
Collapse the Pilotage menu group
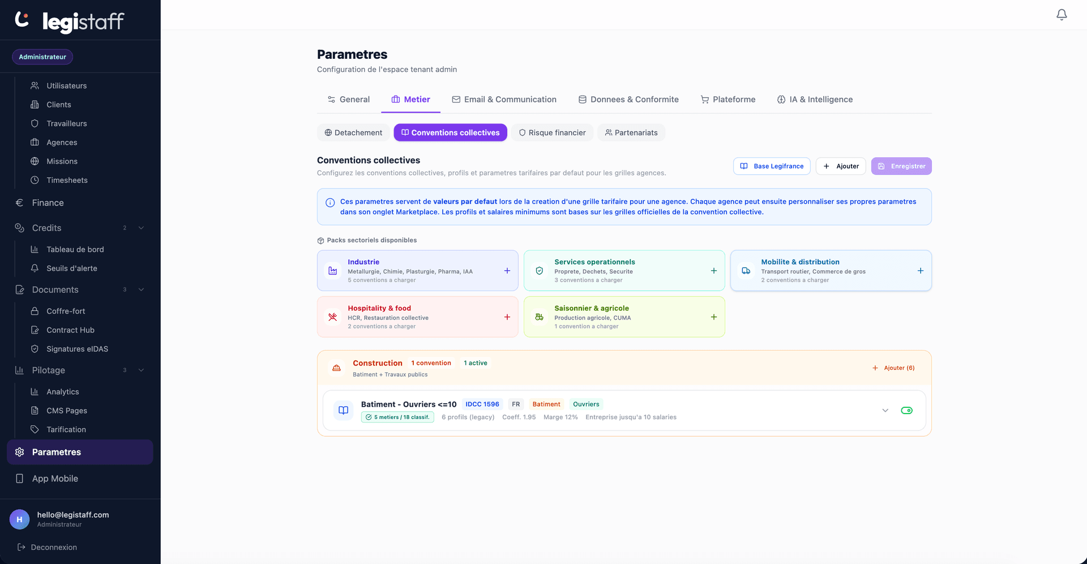pos(141,370)
